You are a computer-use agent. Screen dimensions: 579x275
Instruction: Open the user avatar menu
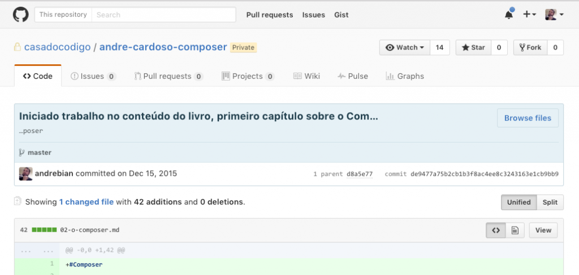554,14
